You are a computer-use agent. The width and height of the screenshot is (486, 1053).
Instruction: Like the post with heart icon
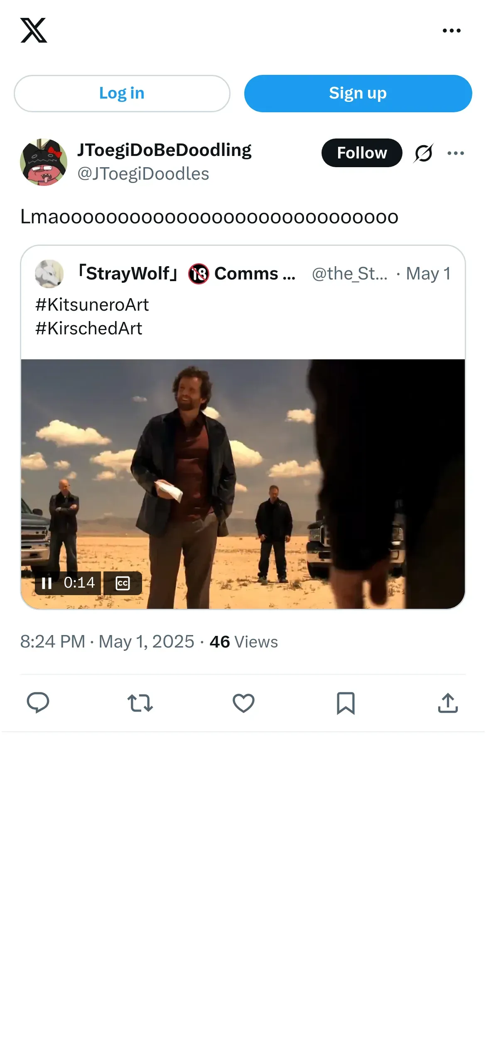pyautogui.click(x=243, y=703)
